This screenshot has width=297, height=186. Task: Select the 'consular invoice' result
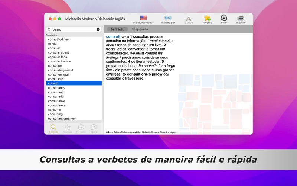74,61
